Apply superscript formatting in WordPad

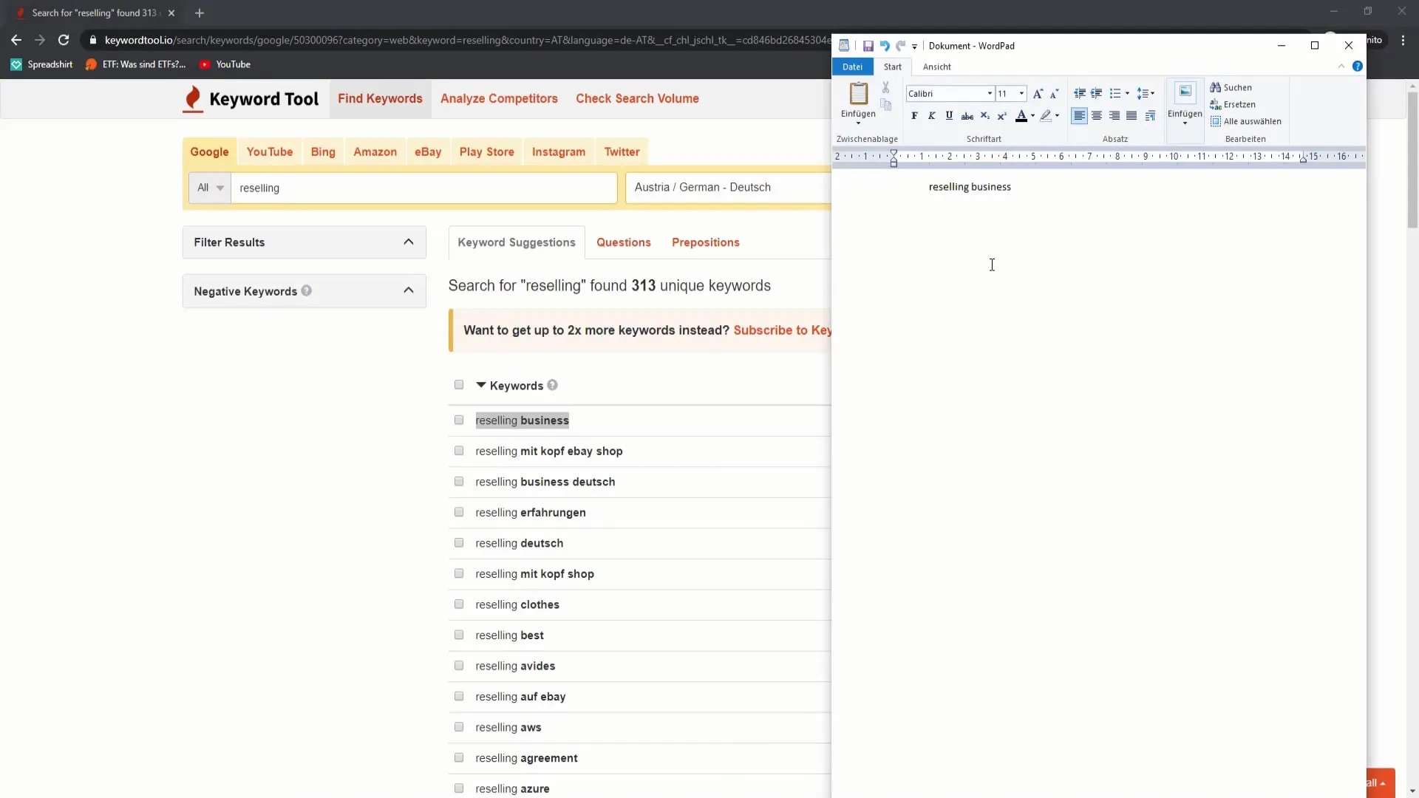[1002, 116]
